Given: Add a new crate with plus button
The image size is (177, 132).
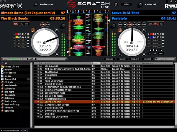Looking at the screenshot, I should click(x=25, y=131).
